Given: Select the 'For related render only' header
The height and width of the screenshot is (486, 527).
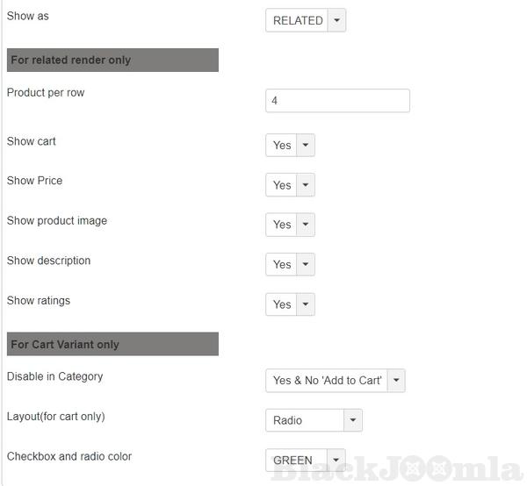Looking at the screenshot, I should (112, 60).
